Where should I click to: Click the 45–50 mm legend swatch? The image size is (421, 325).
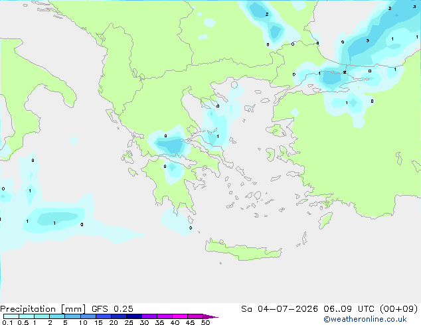coord(195,316)
